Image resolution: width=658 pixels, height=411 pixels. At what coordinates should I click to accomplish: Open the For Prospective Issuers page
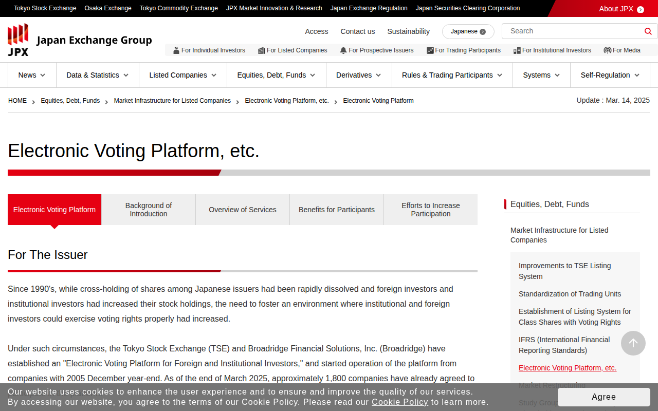coord(376,50)
